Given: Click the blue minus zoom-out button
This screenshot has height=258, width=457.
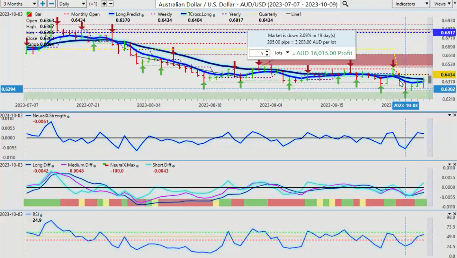Looking at the screenshot, I should coord(51,4).
